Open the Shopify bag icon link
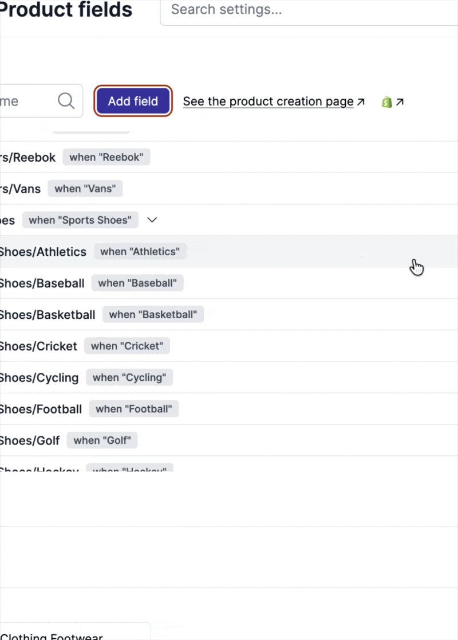The width and height of the screenshot is (458, 640). coord(386,102)
